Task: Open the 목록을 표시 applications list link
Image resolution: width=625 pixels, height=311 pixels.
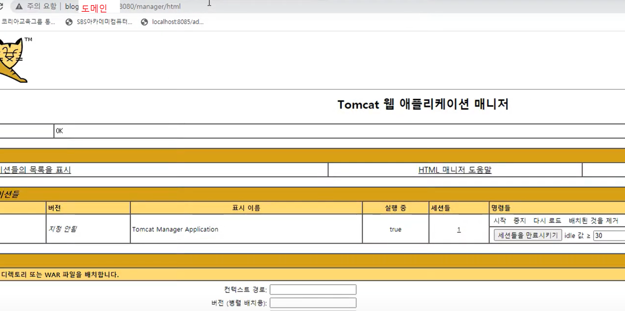Action: tap(36, 170)
